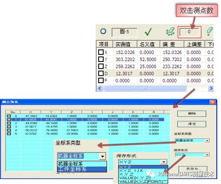This screenshot has height=184, width=221.
Task: Click the 名义值 column header
Action: coord(149,44)
